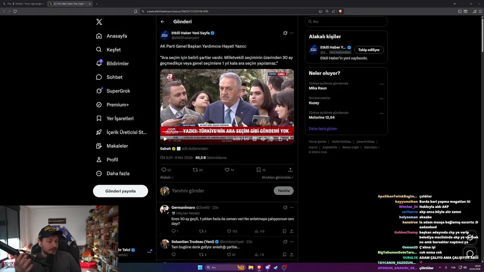Image resolution: width=484 pixels, height=272 pixels.
Task: Open Alıntıları görüntüle link
Action: (x=277, y=177)
